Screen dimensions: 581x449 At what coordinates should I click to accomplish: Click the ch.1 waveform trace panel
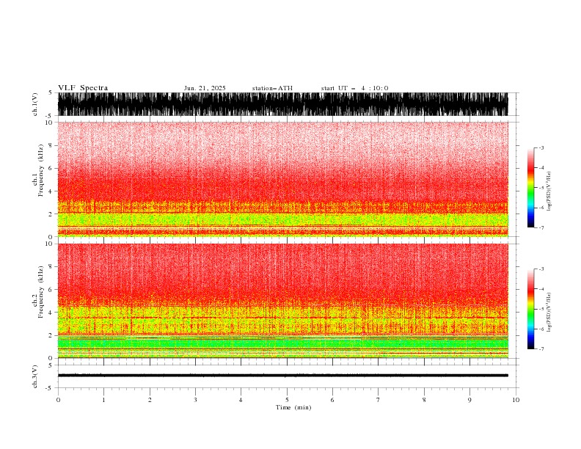click(282, 104)
